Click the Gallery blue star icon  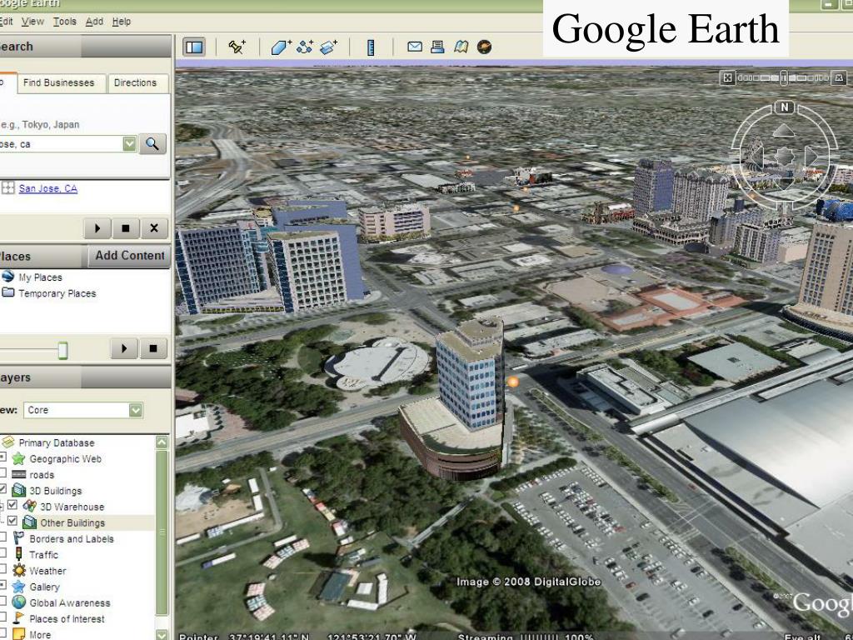18,586
